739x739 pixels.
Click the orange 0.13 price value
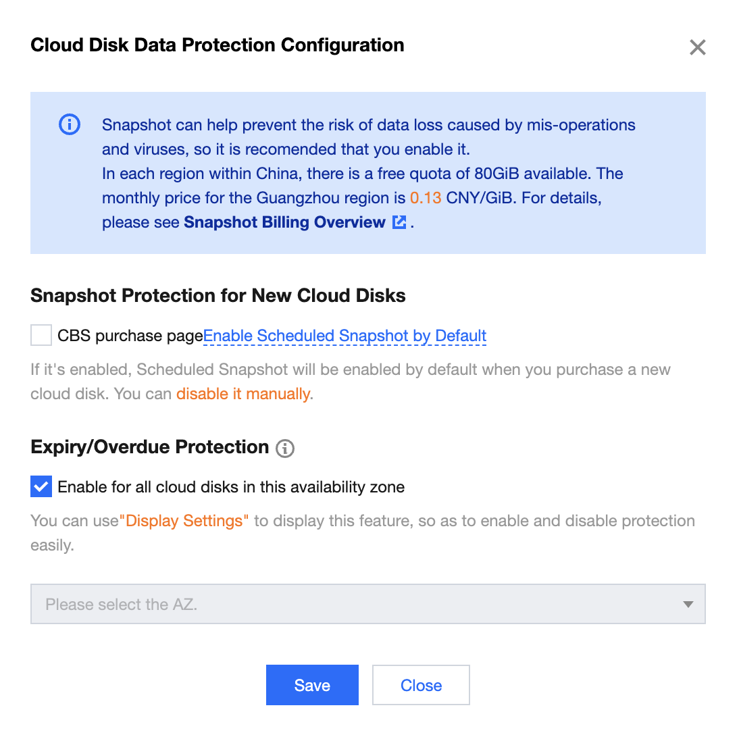coord(426,198)
